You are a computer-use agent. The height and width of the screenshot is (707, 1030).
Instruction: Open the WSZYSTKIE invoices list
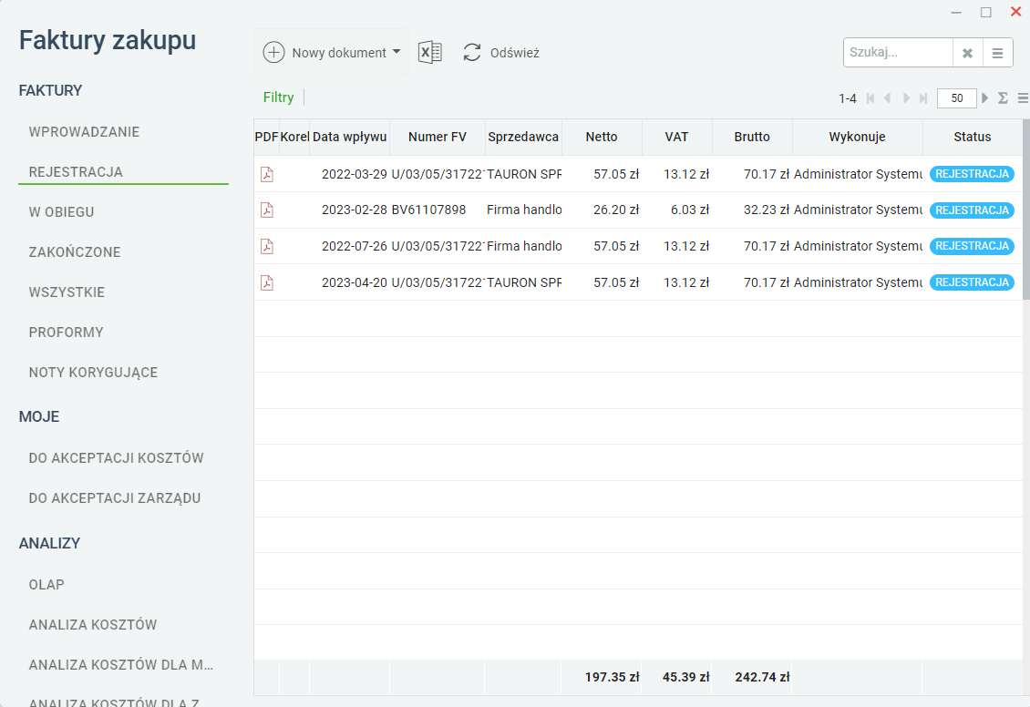(67, 292)
